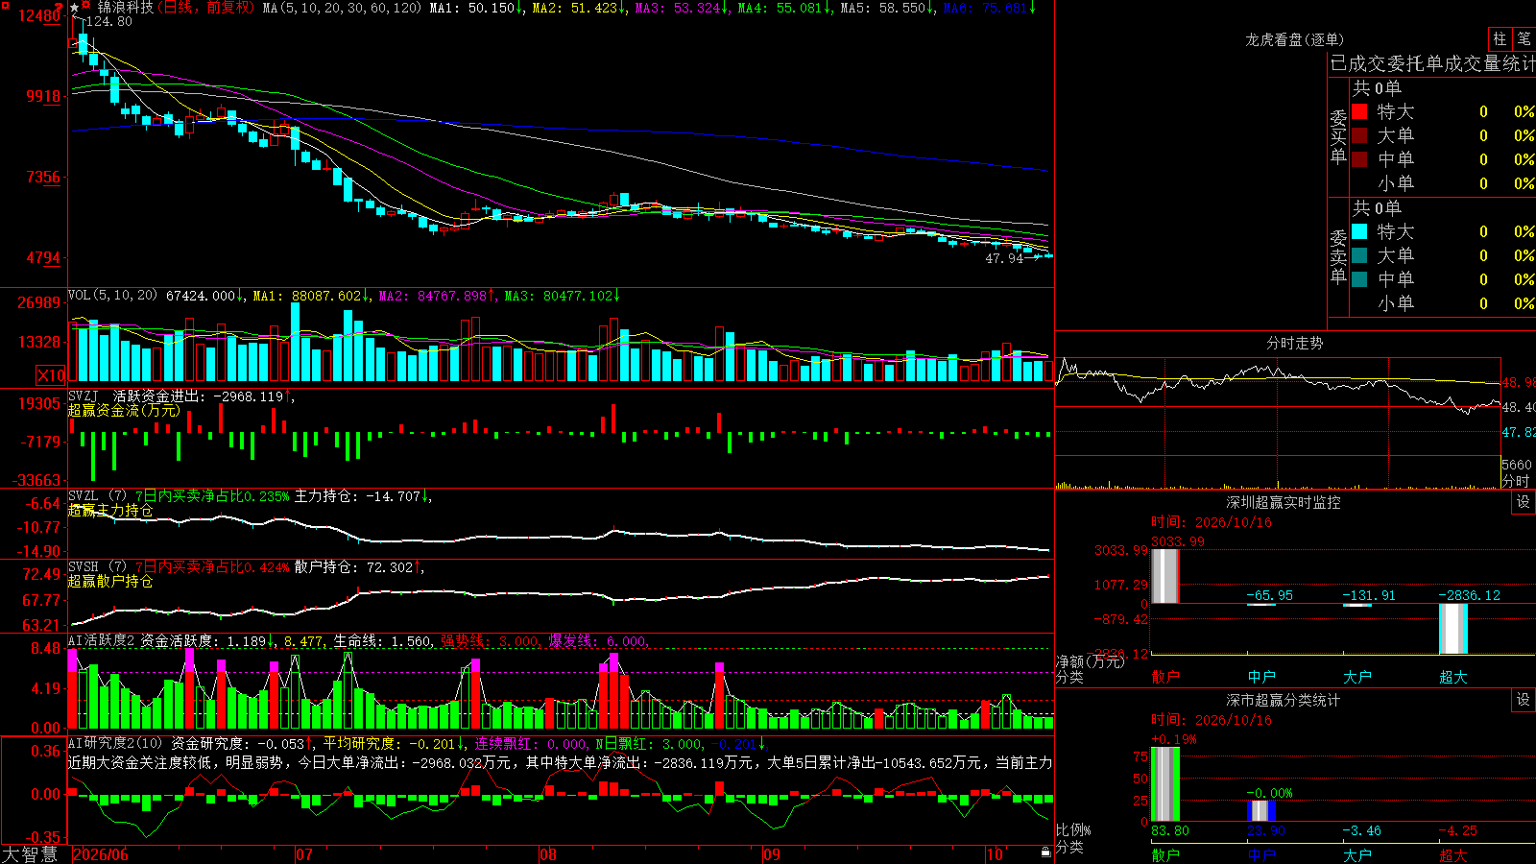Click the SVZJ indicator name

point(84,396)
